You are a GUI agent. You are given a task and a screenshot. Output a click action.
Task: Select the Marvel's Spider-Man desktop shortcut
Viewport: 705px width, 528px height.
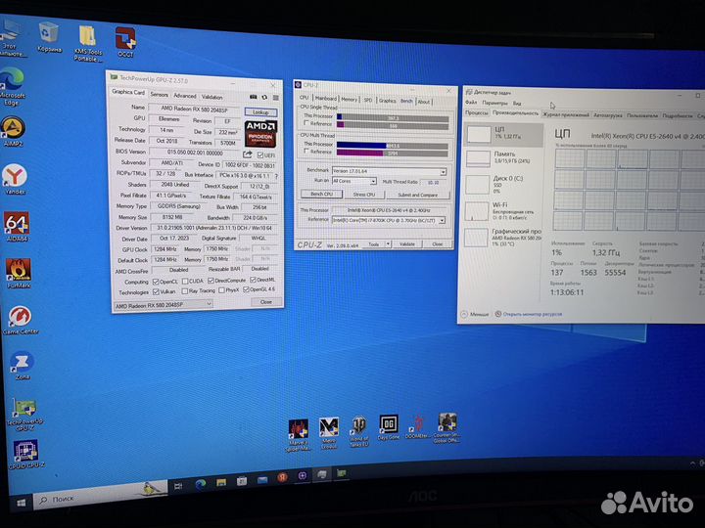(x=299, y=434)
